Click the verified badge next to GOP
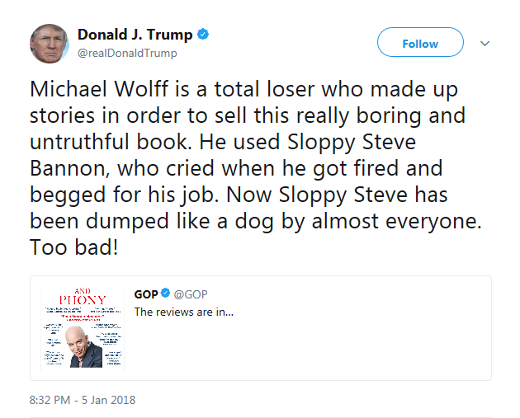 click(165, 294)
